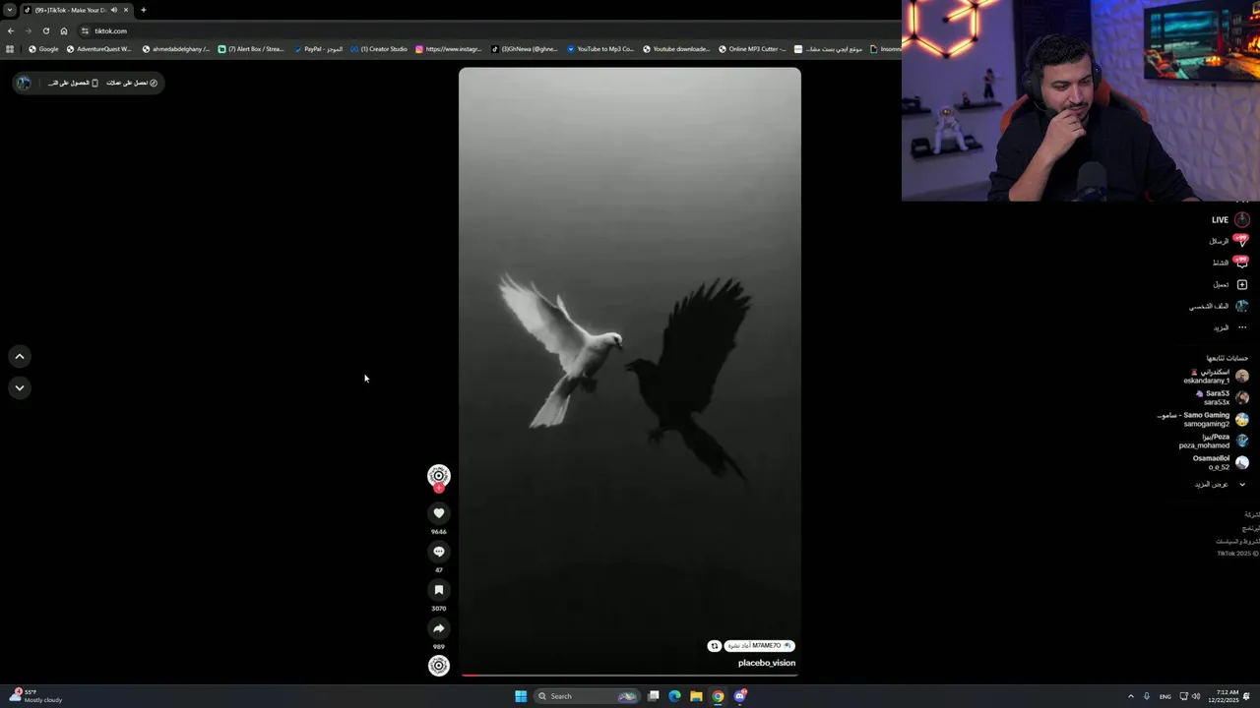Open Discord from the taskbar

point(740,696)
